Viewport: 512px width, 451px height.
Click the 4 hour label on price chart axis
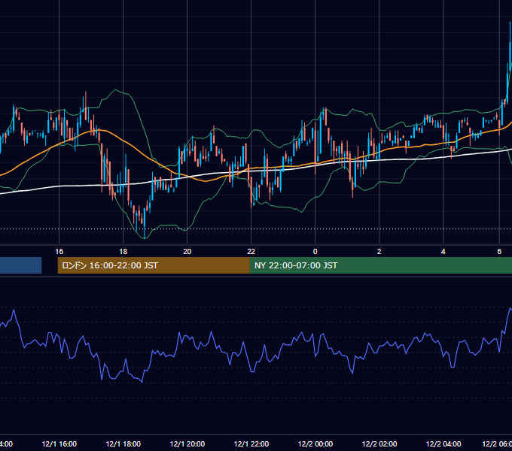point(443,252)
